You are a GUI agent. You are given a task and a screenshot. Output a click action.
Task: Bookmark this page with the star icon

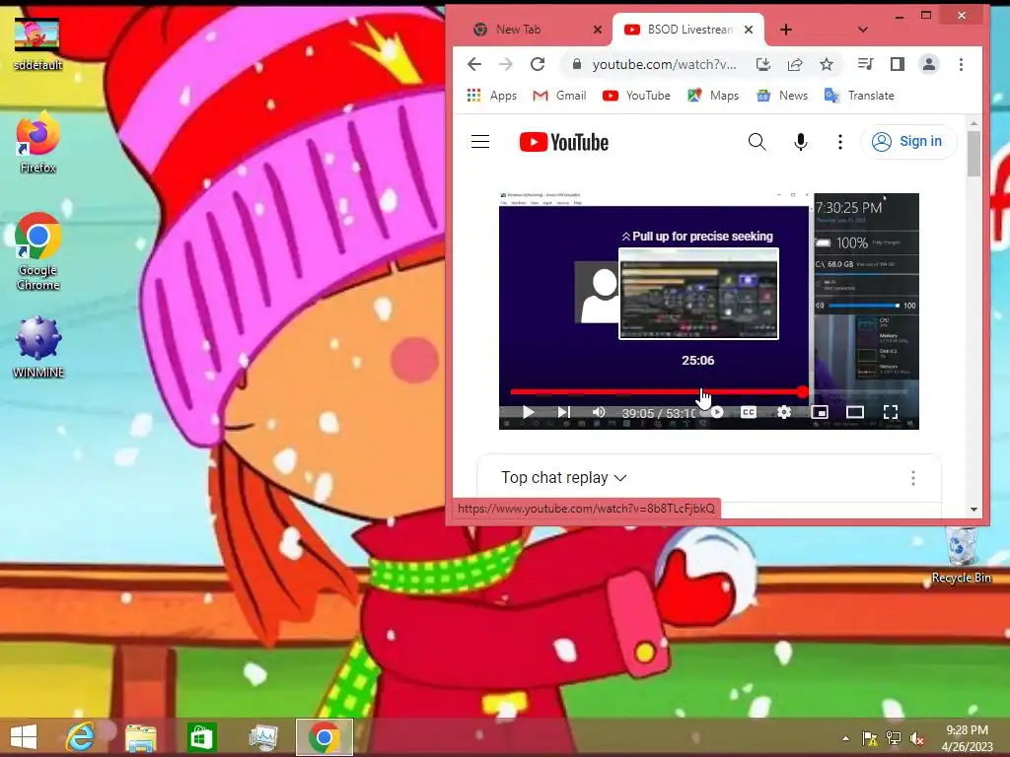tap(827, 64)
